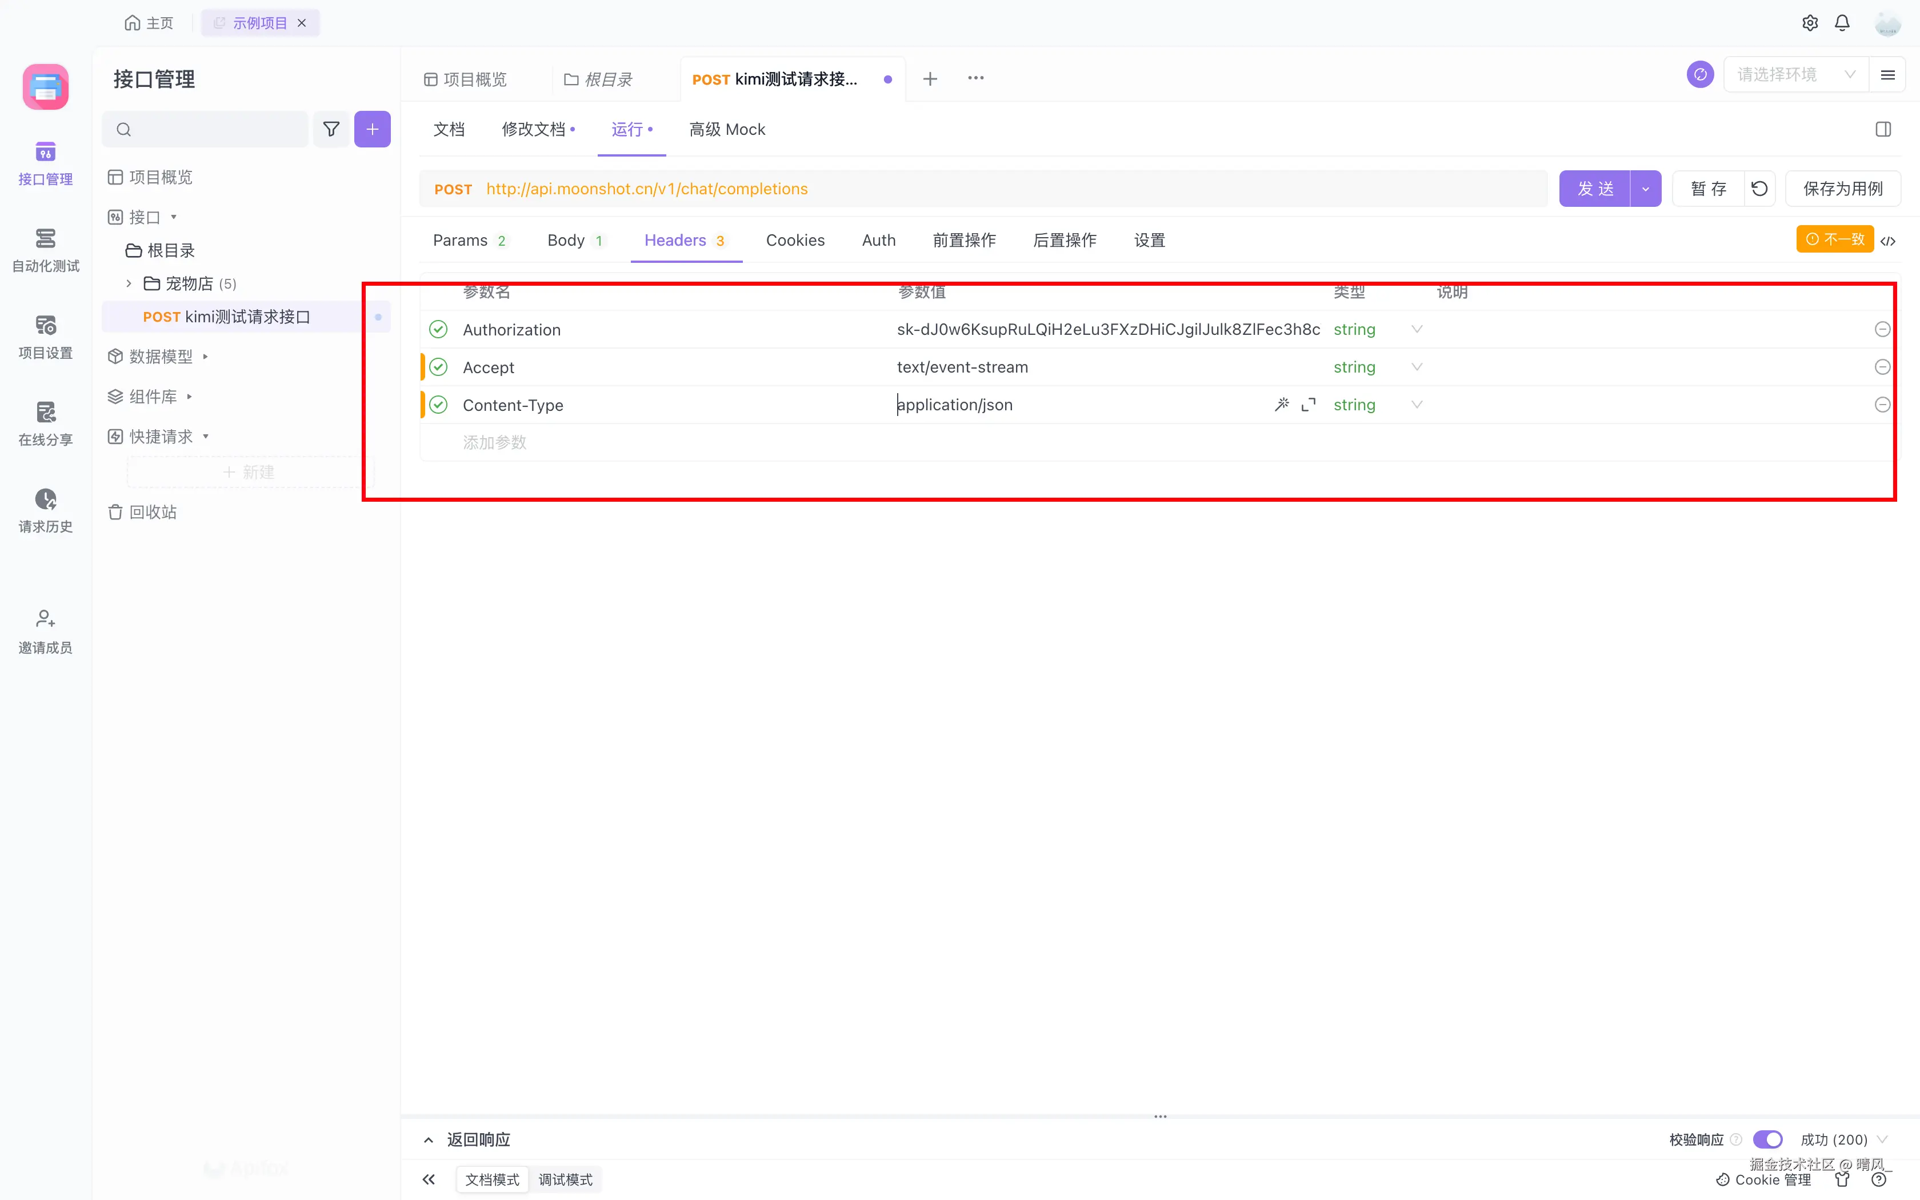This screenshot has width=1920, height=1200.
Task: Open the 高级 Mock tab
Action: point(727,129)
